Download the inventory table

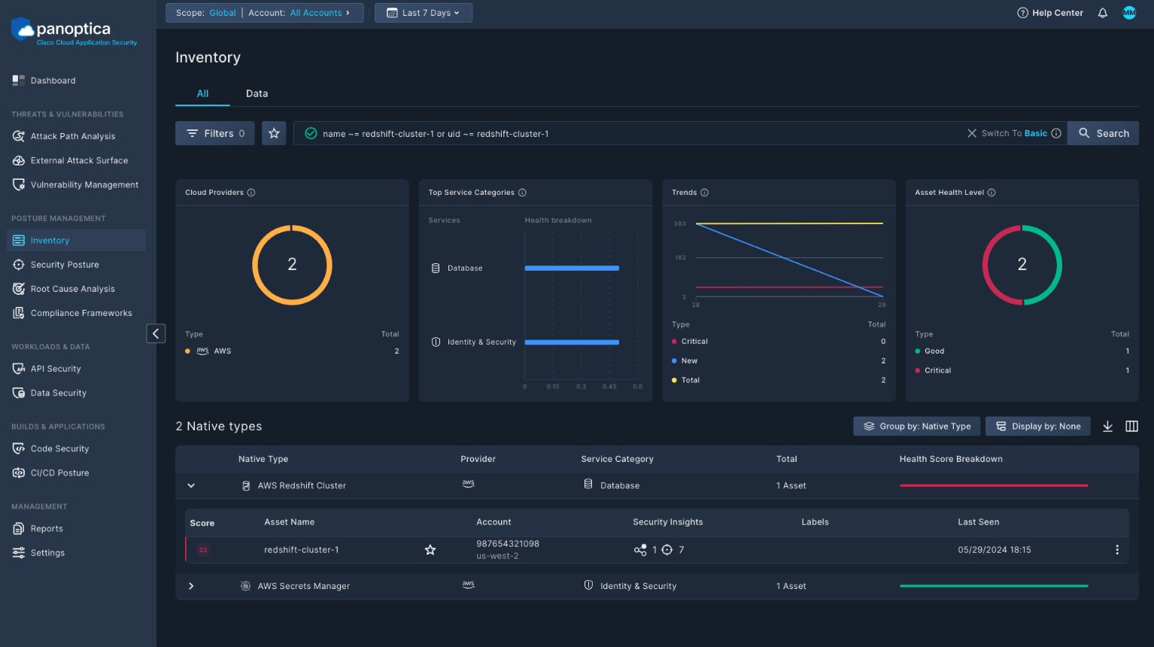pos(1107,427)
